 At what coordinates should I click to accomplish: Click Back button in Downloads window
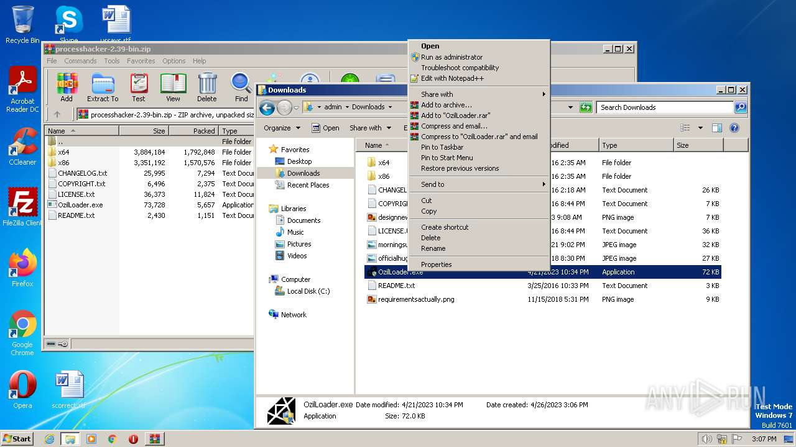[267, 107]
